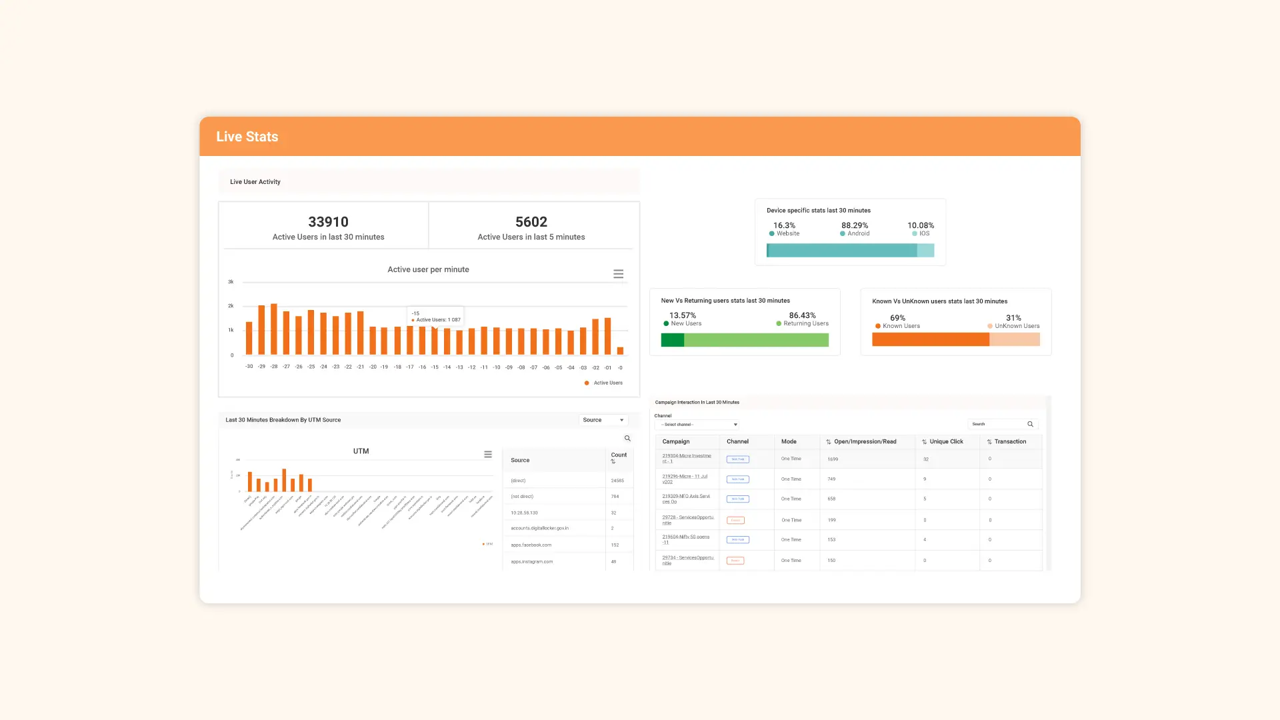Open the Active user per minute chart menu

tap(618, 273)
